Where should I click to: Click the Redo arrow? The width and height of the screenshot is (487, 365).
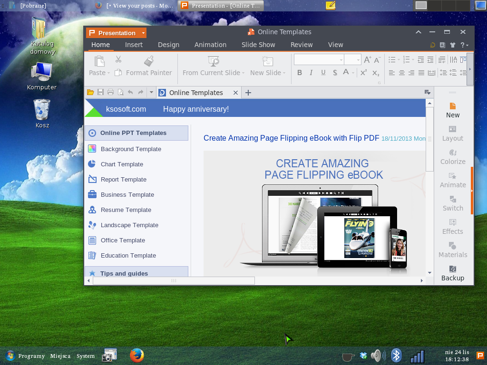(x=141, y=92)
